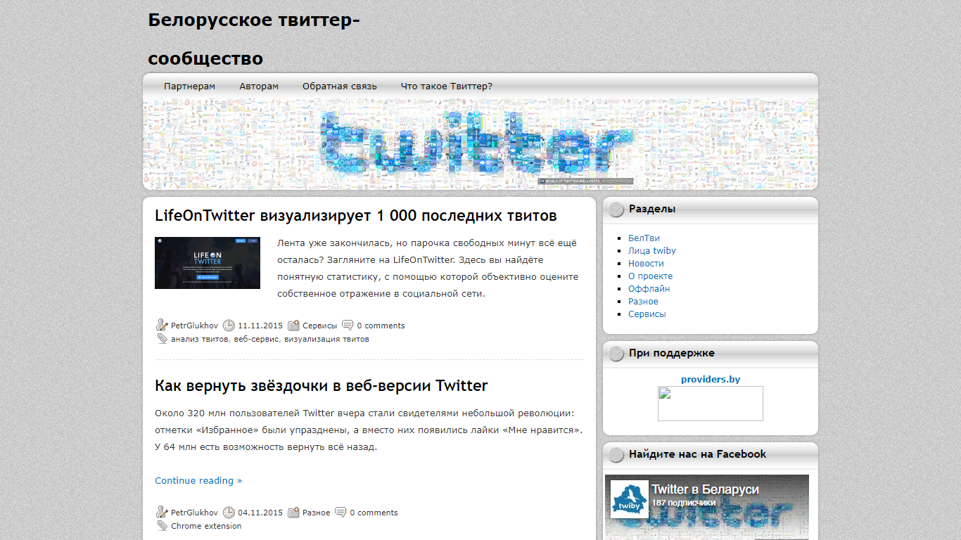Click author icon beside PetrGlukhov on 04.11.2015 post
Screen dimensions: 961x540
[x=162, y=512]
